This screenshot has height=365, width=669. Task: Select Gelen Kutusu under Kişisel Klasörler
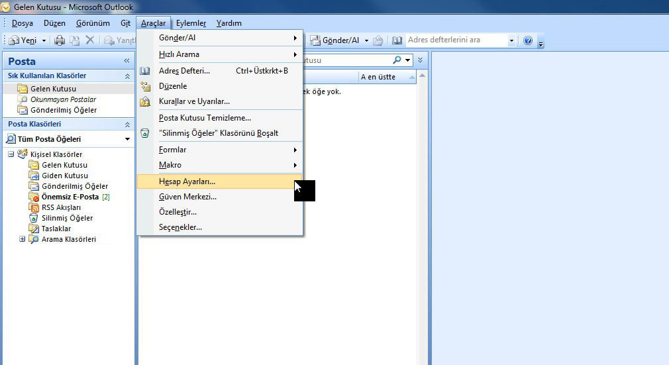point(64,165)
